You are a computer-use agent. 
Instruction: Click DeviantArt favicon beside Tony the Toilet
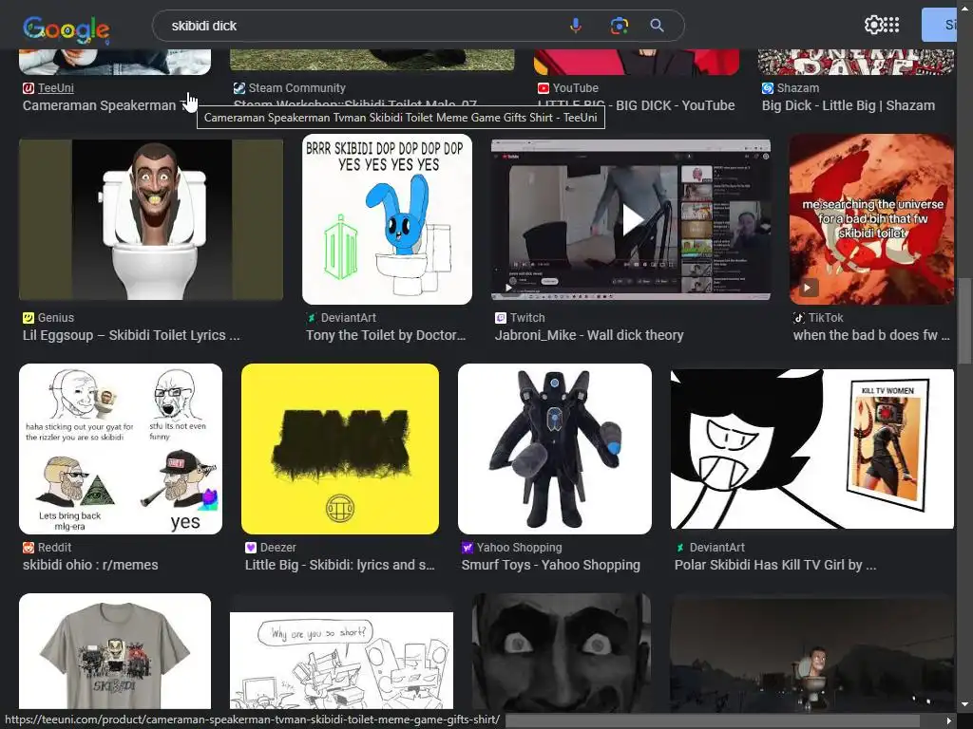coord(311,317)
